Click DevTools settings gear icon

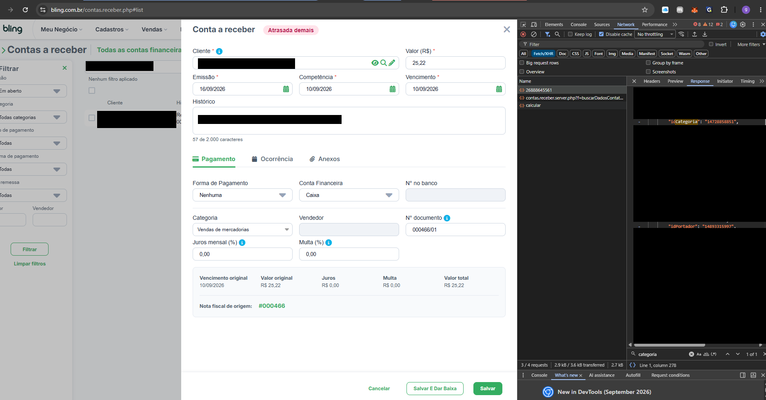(743, 24)
